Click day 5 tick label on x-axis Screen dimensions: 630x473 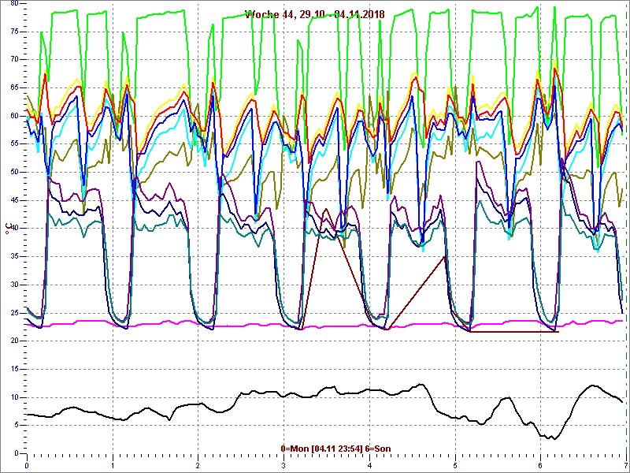pos(455,466)
